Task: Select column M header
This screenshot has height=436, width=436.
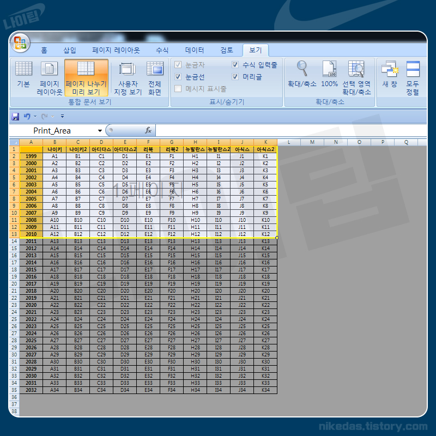Action: point(312,142)
